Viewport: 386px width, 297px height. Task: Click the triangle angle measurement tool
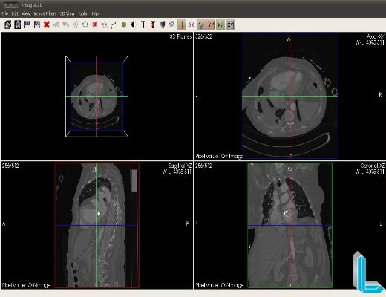[x=105, y=25]
